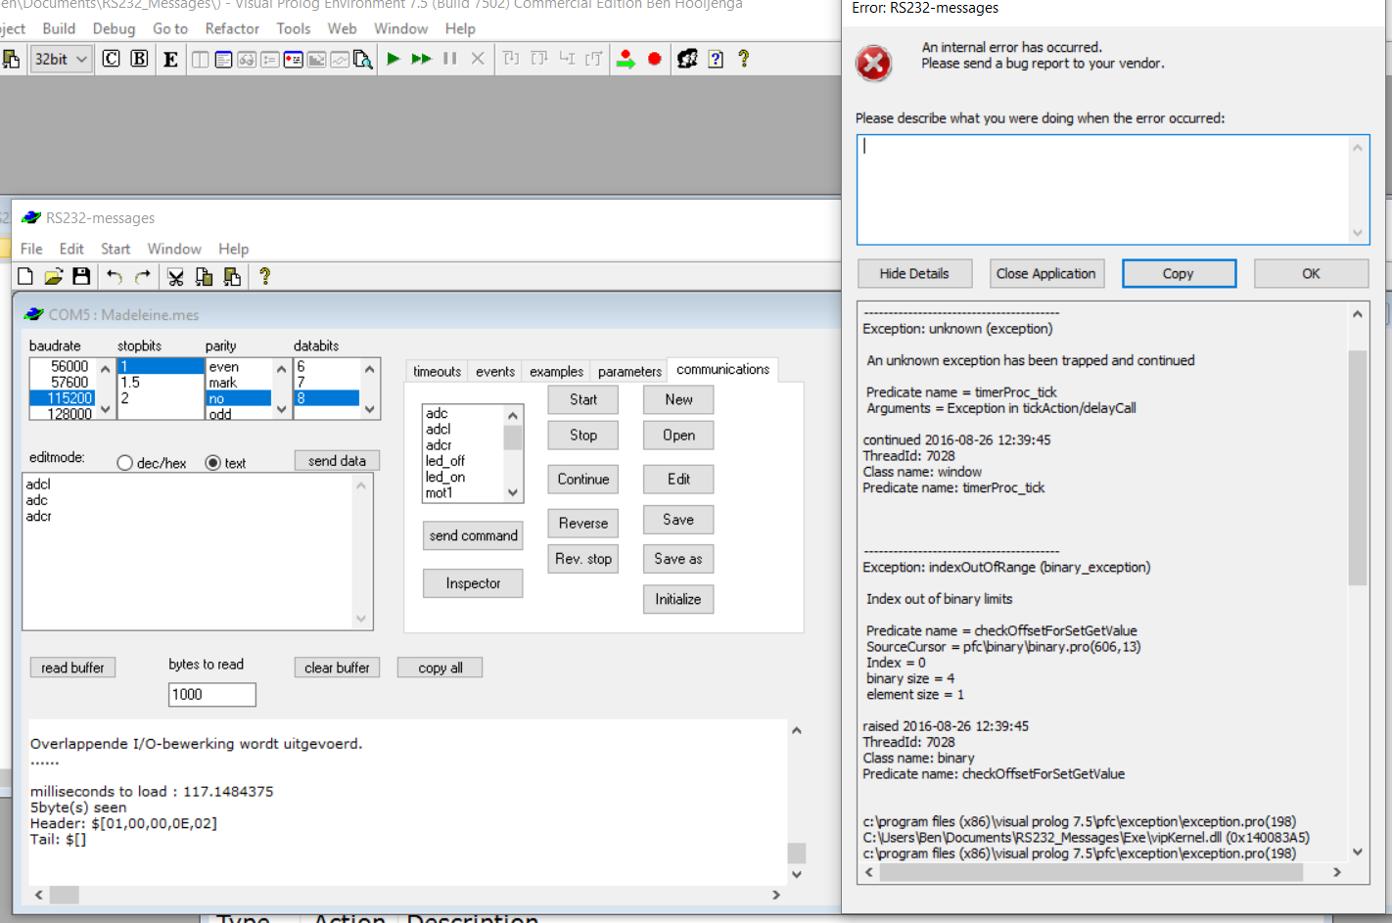Click the Copy button in error dialog

tap(1179, 273)
